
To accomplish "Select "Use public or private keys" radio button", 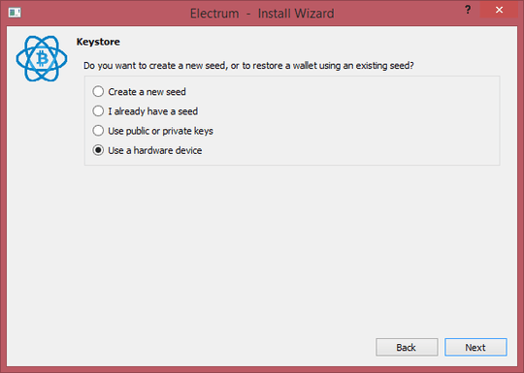I will (x=152, y=131).
